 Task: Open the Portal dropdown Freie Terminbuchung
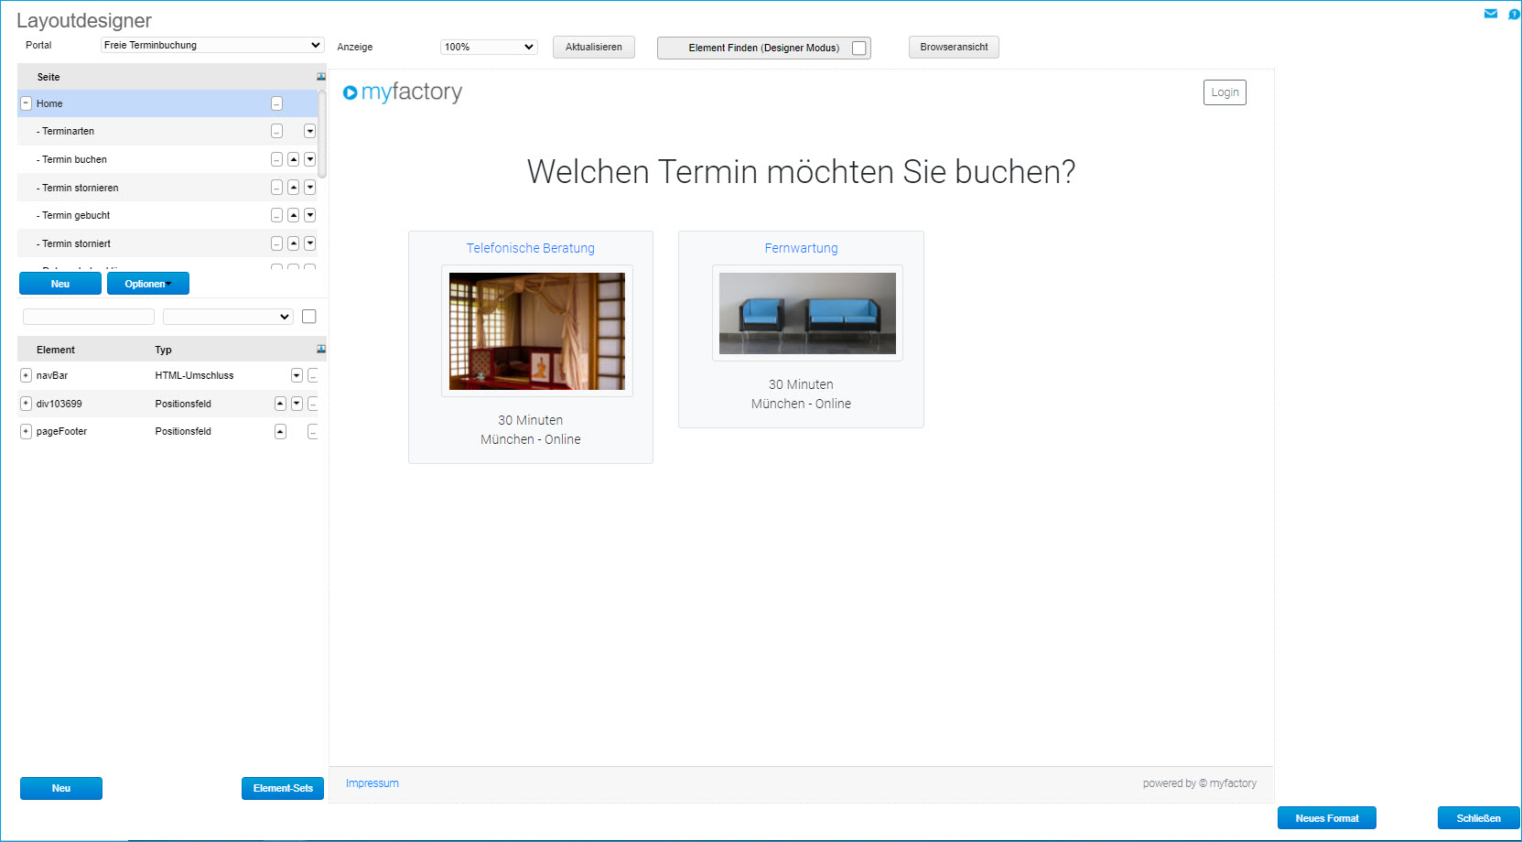212,45
